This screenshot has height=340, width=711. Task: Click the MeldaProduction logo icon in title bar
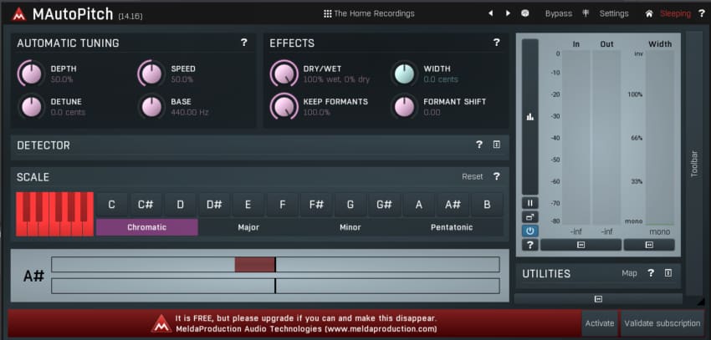[18, 13]
